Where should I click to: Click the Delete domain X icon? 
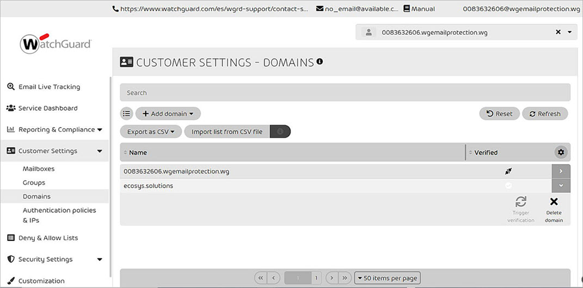[x=554, y=202]
